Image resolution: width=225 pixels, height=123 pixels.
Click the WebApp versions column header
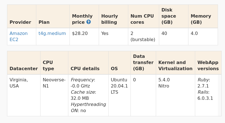click(x=208, y=66)
